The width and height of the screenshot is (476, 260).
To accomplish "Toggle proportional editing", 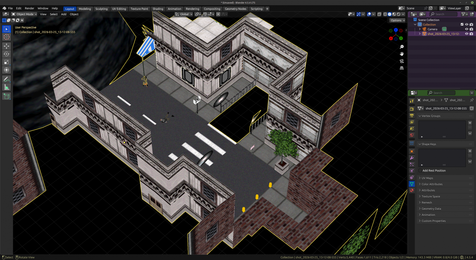I will click(218, 14).
